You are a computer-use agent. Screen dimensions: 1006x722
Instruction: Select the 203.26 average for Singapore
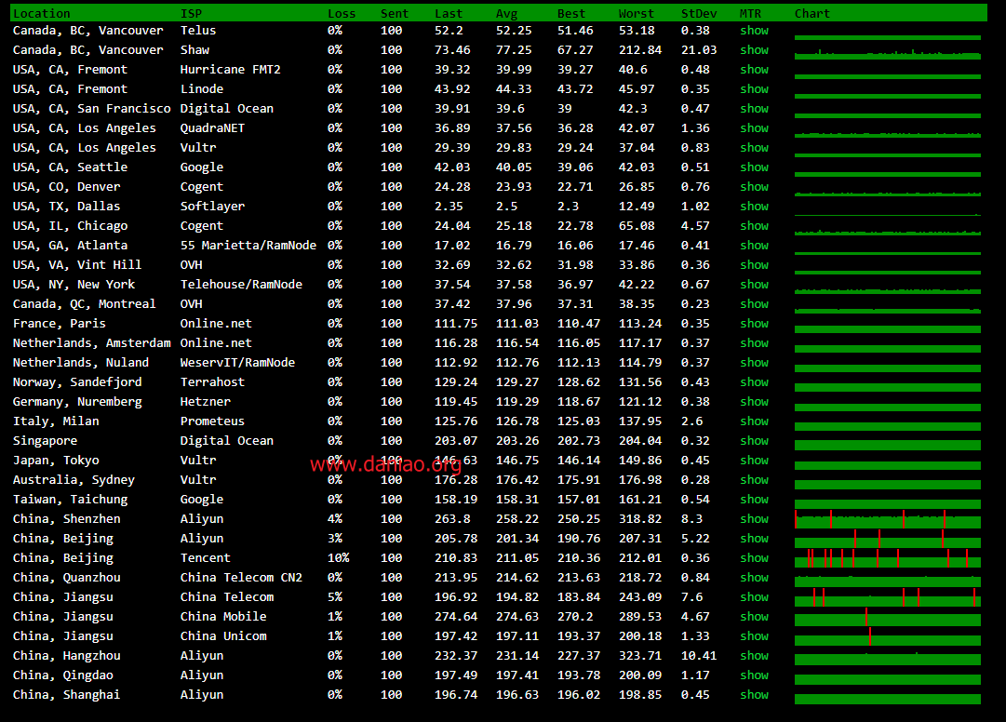517,441
